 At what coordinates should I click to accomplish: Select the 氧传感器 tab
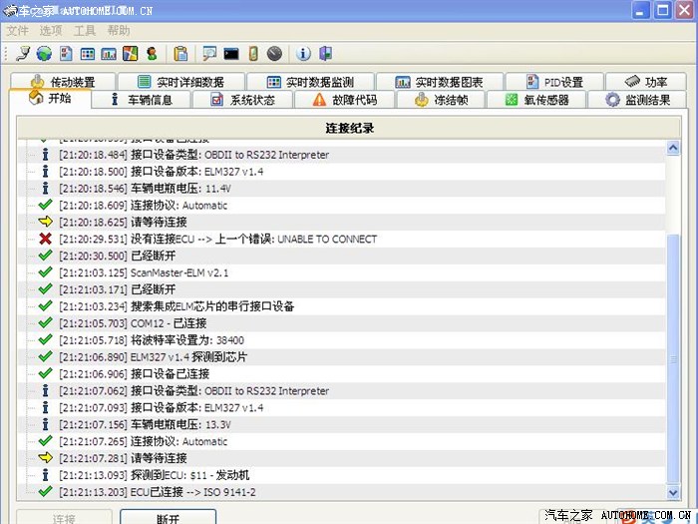click(x=537, y=100)
